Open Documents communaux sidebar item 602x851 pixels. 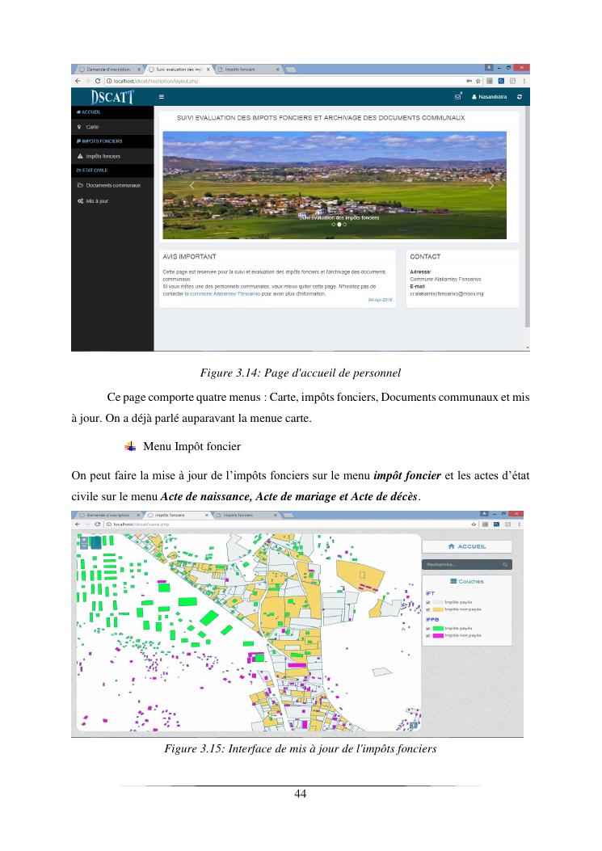click(x=113, y=185)
